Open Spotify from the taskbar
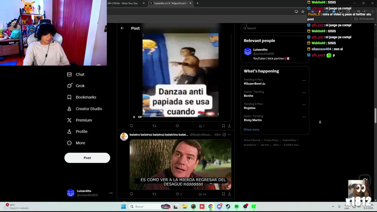Screen dimensions: 377x212 pos(237,207)
